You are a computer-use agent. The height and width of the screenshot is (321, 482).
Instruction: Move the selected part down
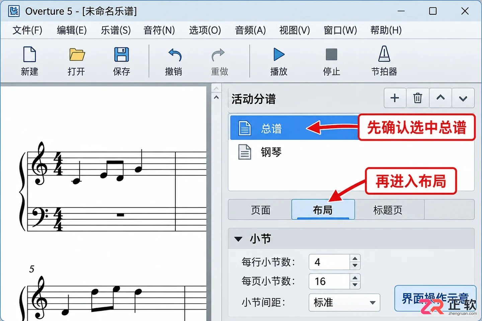(463, 98)
